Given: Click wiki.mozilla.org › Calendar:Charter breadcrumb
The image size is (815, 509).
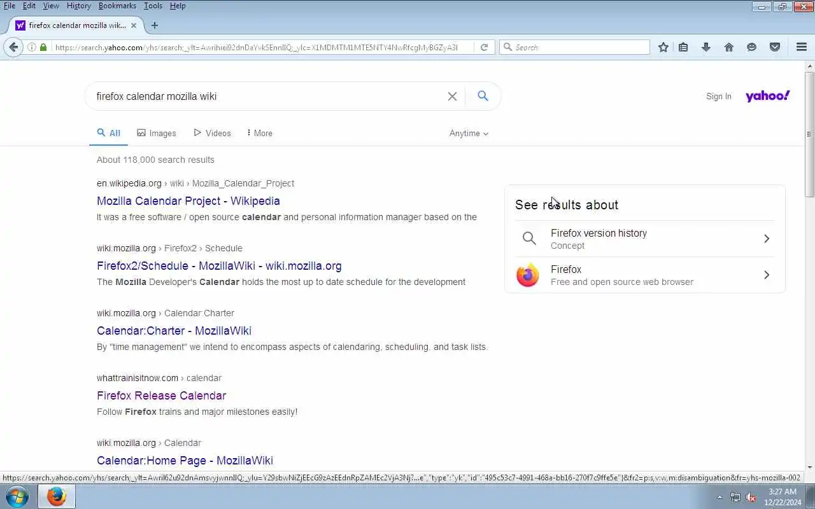Looking at the screenshot, I should click(166, 313).
